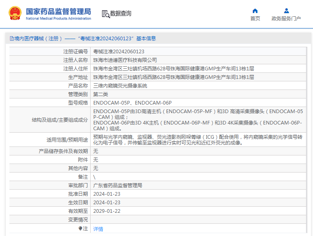Select registration number 粤械注准20242060123 value cell
This screenshot has height=236, width=313.
[x=198, y=52]
